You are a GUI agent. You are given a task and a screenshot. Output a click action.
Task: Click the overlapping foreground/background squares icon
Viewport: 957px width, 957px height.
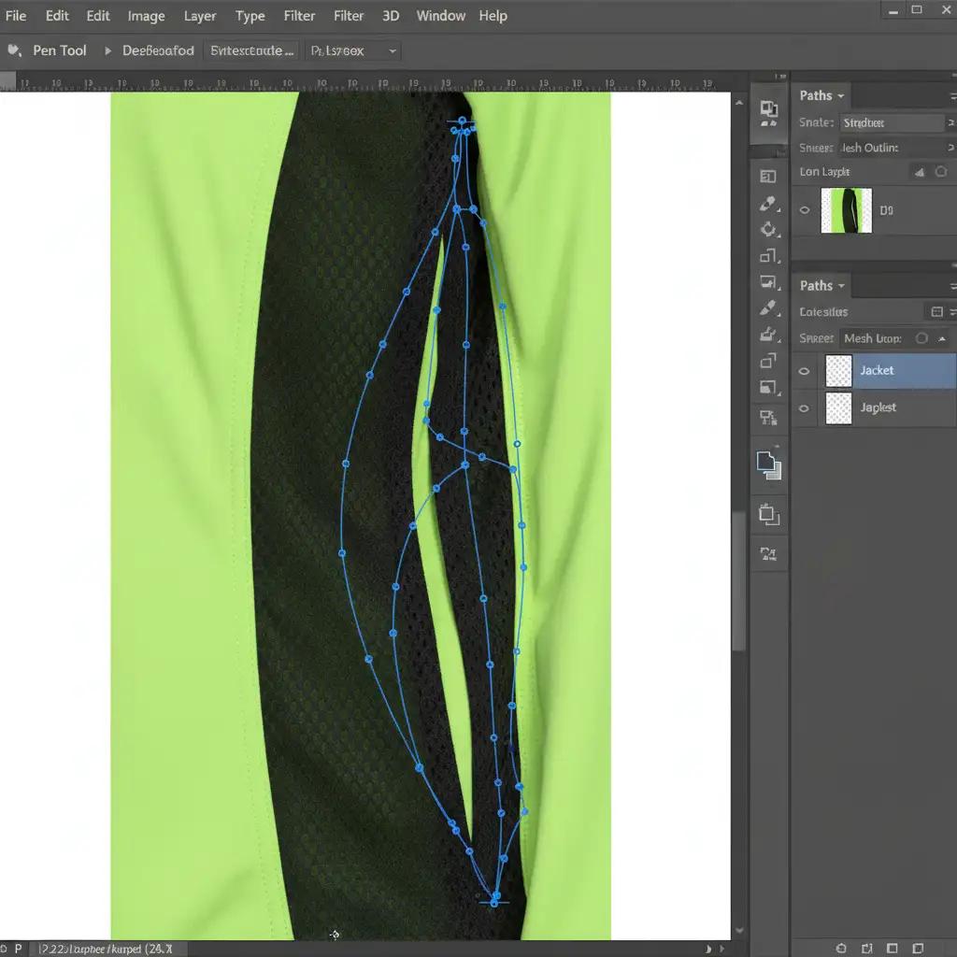pos(768,464)
